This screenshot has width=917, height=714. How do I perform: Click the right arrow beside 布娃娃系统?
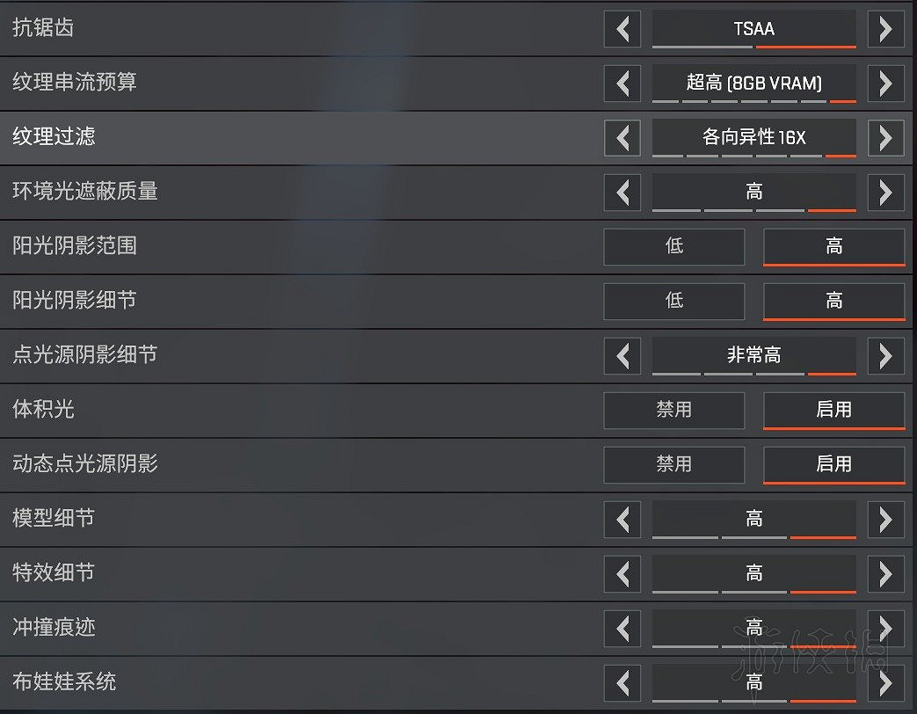[887, 682]
